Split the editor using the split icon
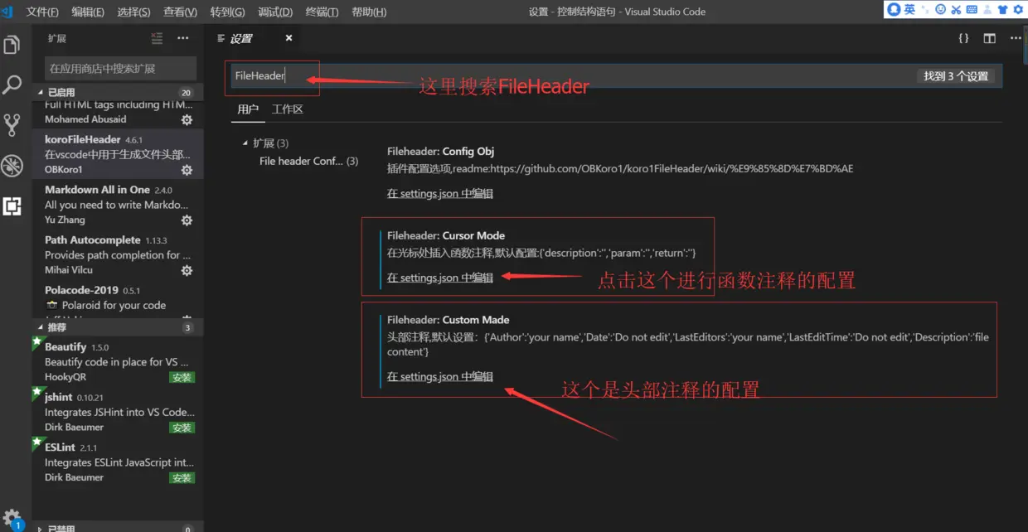 click(x=988, y=37)
